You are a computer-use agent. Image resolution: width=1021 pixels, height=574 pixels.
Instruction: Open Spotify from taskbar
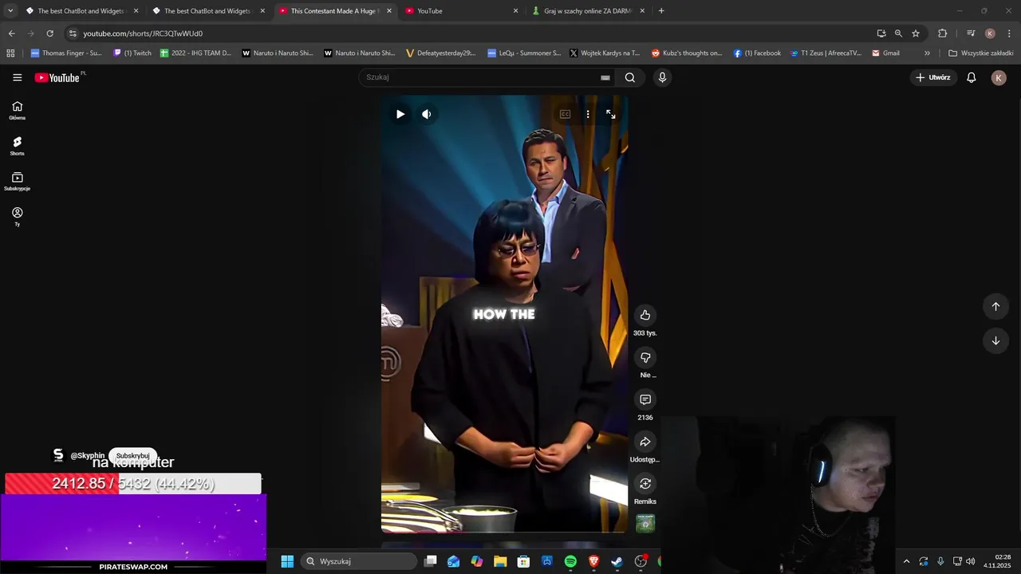pyautogui.click(x=570, y=561)
